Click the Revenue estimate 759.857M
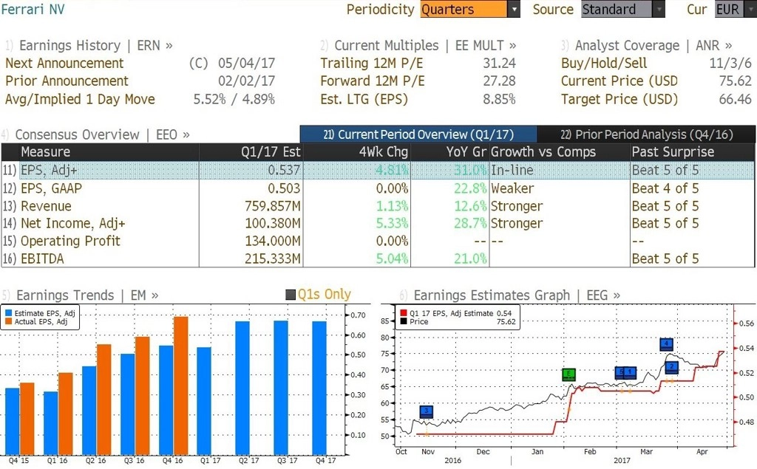Screen dimensions: 757x469 [x=273, y=206]
